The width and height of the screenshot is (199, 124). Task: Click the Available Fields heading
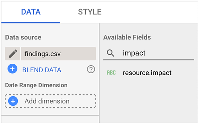(127, 37)
